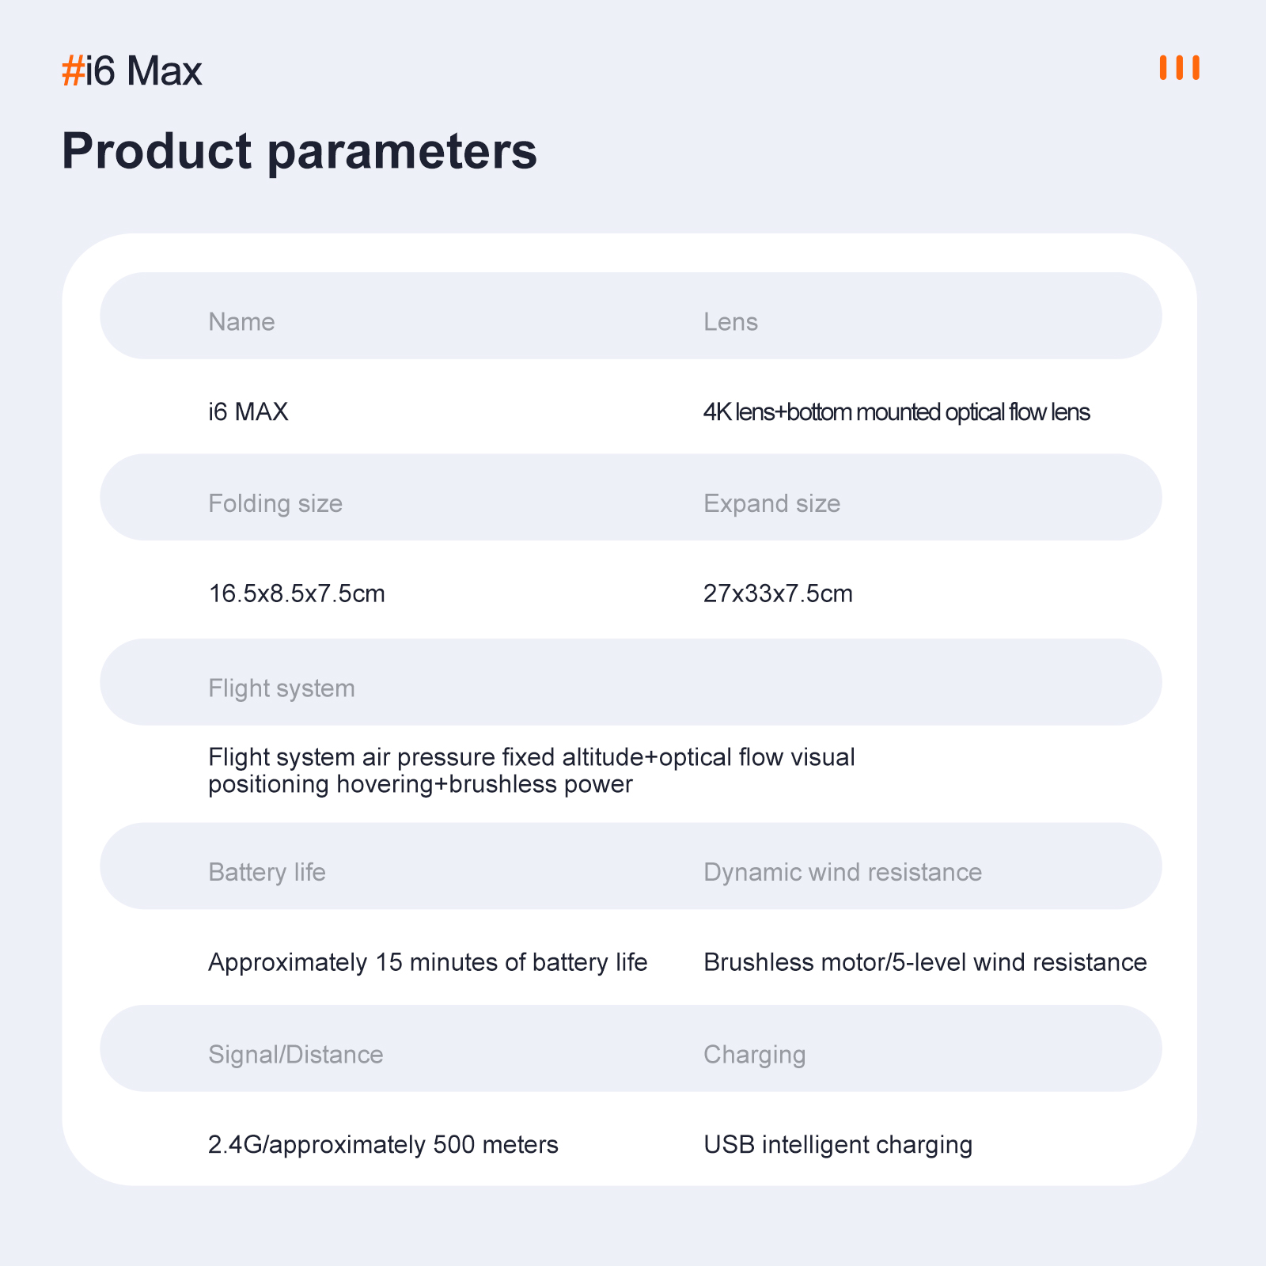Select the Product parameters heading
Image resolution: width=1266 pixels, height=1266 pixels.
click(299, 150)
